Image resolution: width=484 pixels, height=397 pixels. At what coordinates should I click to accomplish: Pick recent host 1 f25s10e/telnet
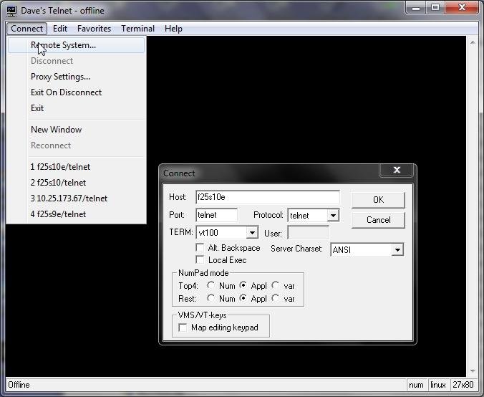pyautogui.click(x=76, y=167)
